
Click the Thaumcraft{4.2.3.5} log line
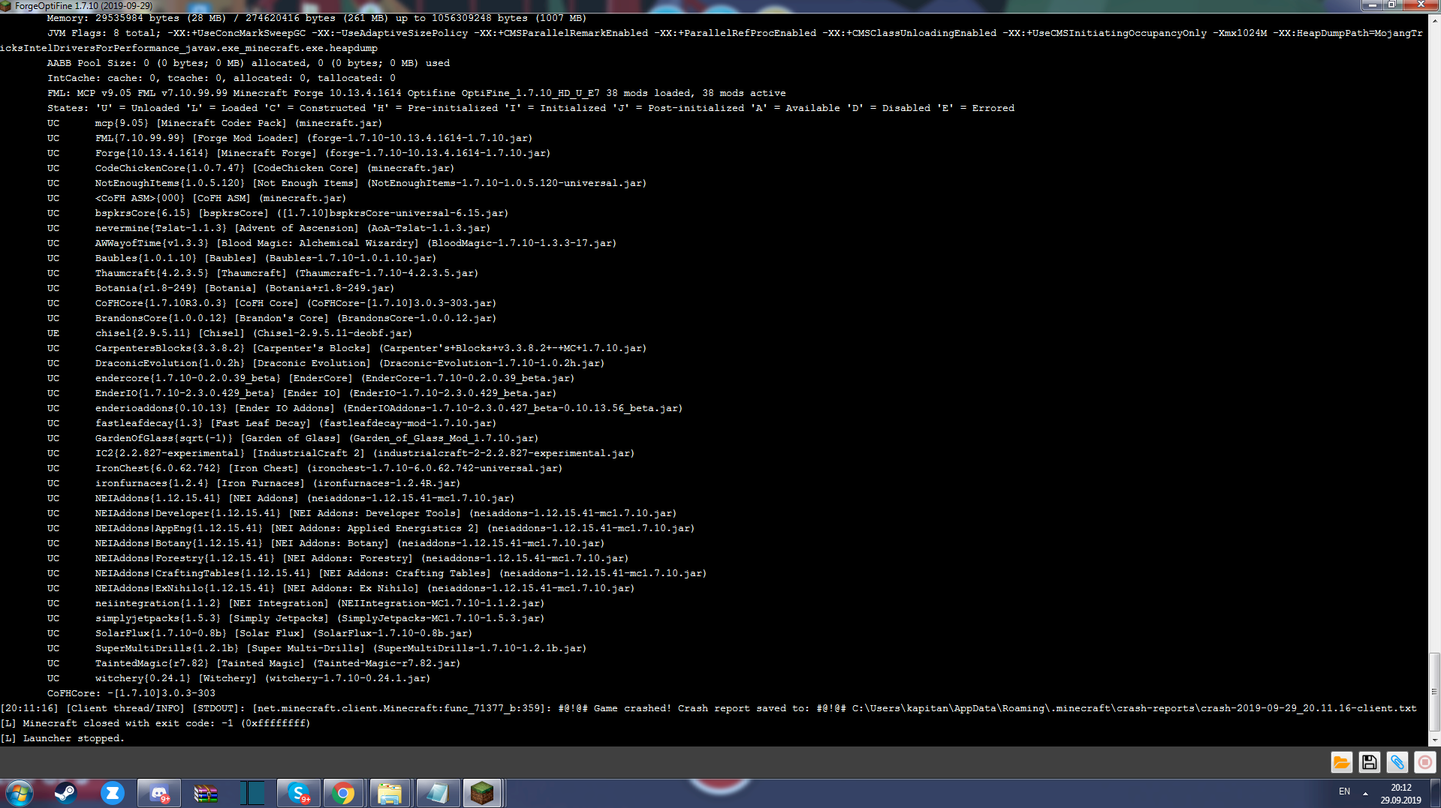(263, 273)
